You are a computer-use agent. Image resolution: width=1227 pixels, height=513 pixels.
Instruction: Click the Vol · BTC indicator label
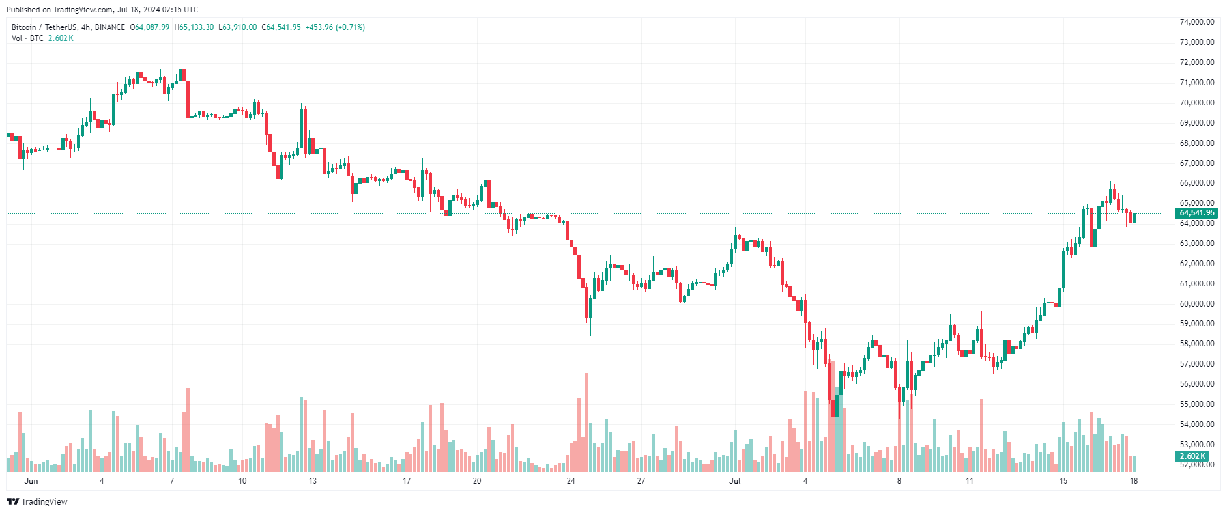pyautogui.click(x=27, y=38)
